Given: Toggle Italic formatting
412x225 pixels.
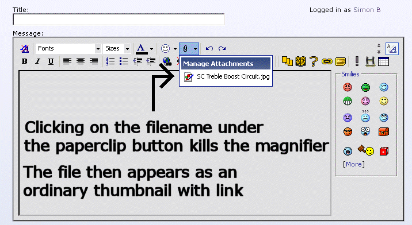Looking at the screenshot, I should (x=37, y=61).
